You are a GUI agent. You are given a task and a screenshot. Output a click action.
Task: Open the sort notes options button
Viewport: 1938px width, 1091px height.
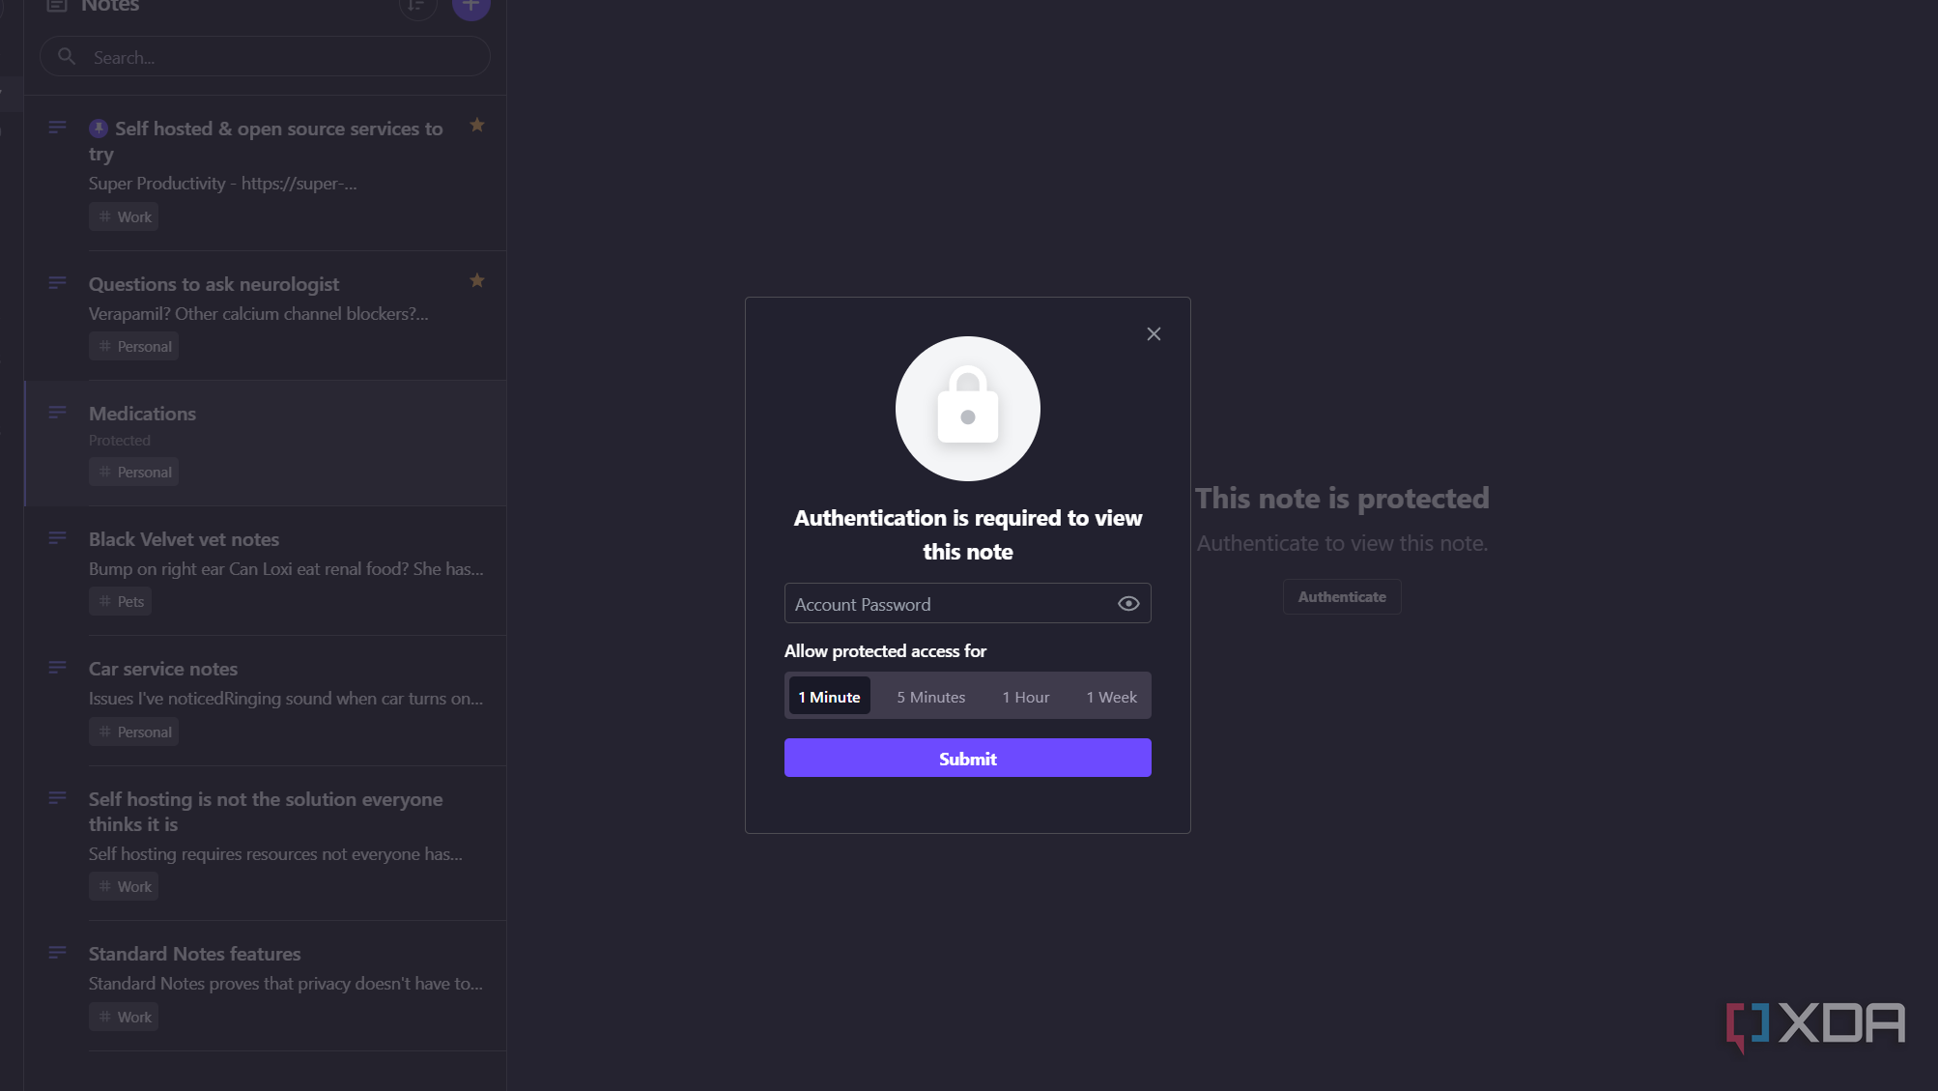click(417, 6)
